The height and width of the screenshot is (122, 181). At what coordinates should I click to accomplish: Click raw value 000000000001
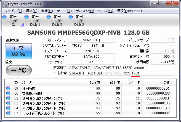(x=158, y=113)
